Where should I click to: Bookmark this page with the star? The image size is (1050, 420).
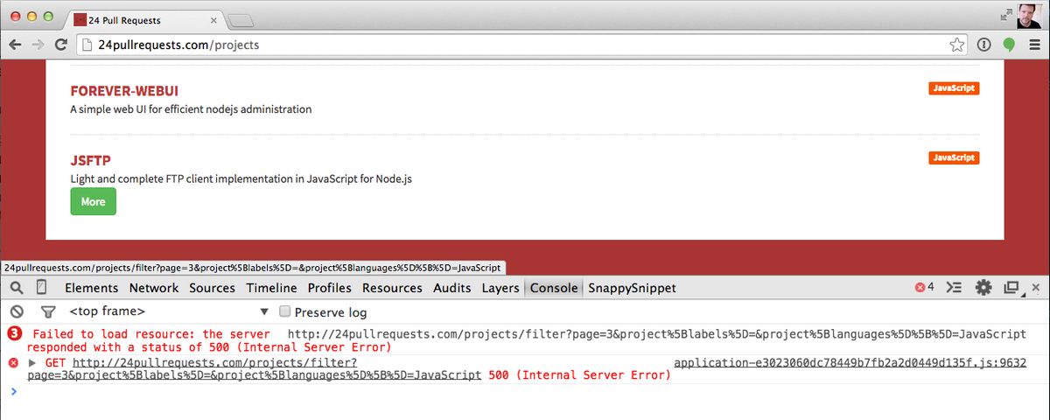point(957,45)
